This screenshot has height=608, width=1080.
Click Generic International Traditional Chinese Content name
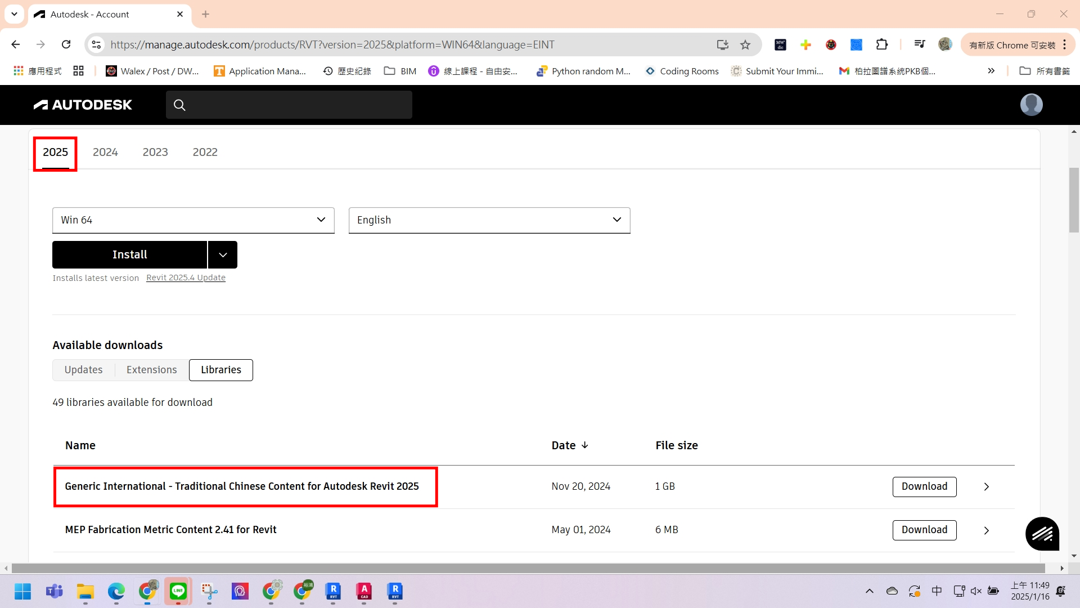pyautogui.click(x=242, y=486)
